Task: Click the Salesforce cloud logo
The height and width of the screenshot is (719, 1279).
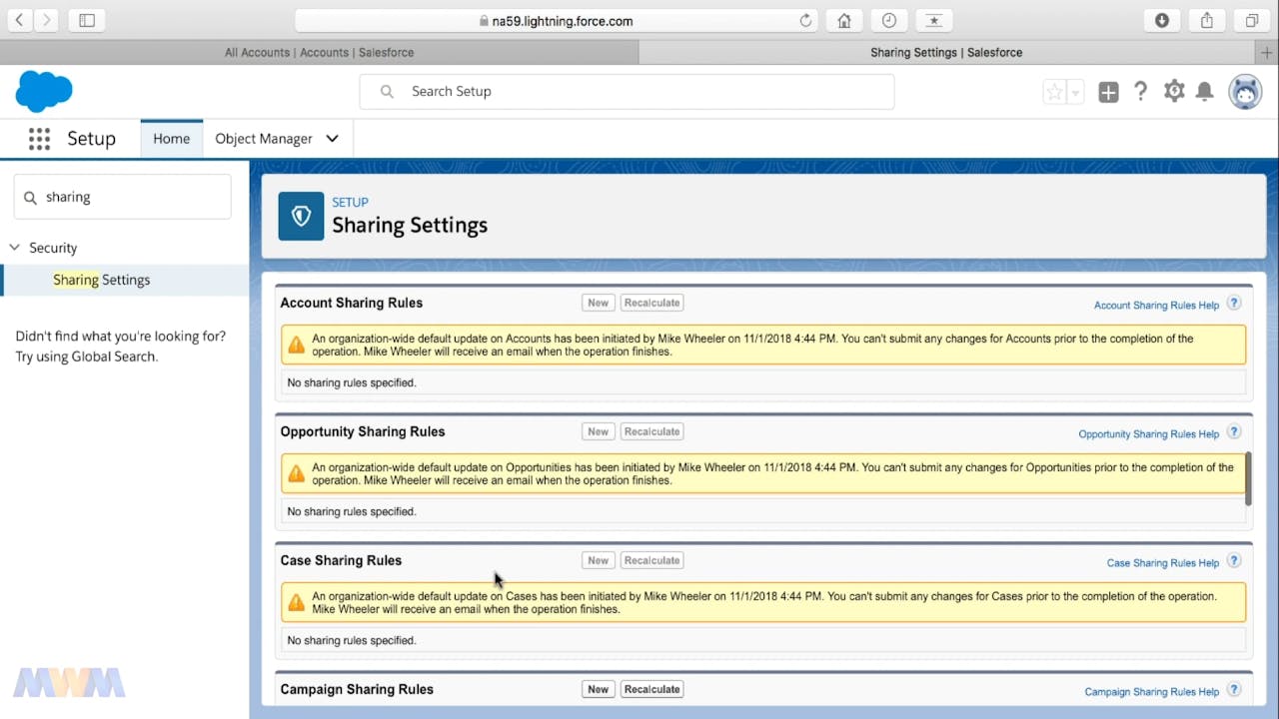Action: pyautogui.click(x=44, y=92)
